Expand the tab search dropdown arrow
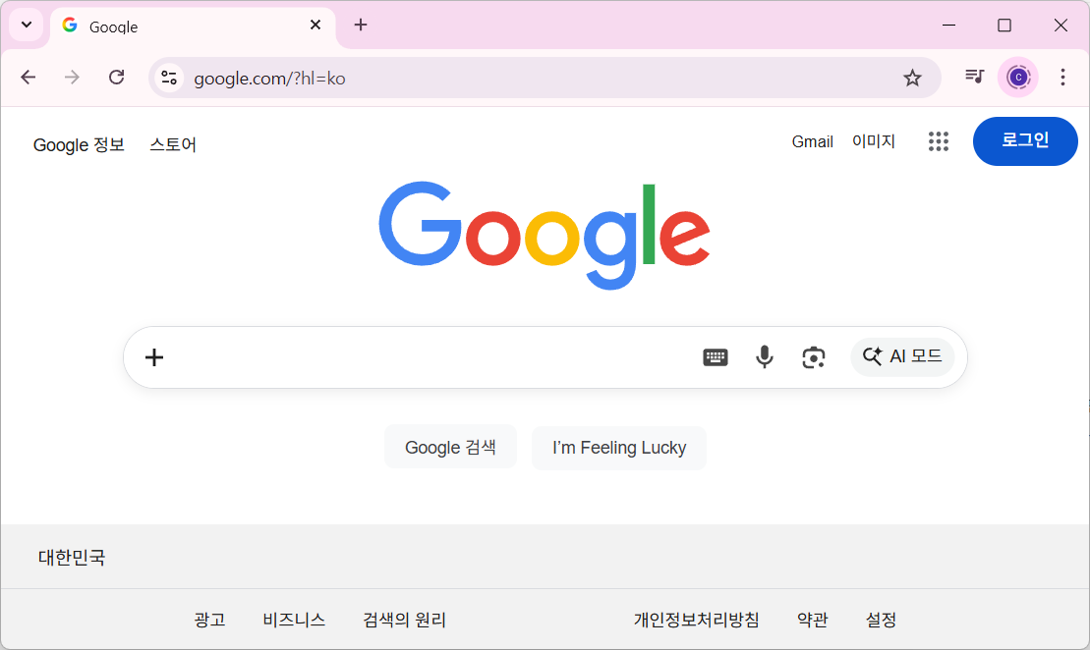The image size is (1090, 650). point(27,25)
